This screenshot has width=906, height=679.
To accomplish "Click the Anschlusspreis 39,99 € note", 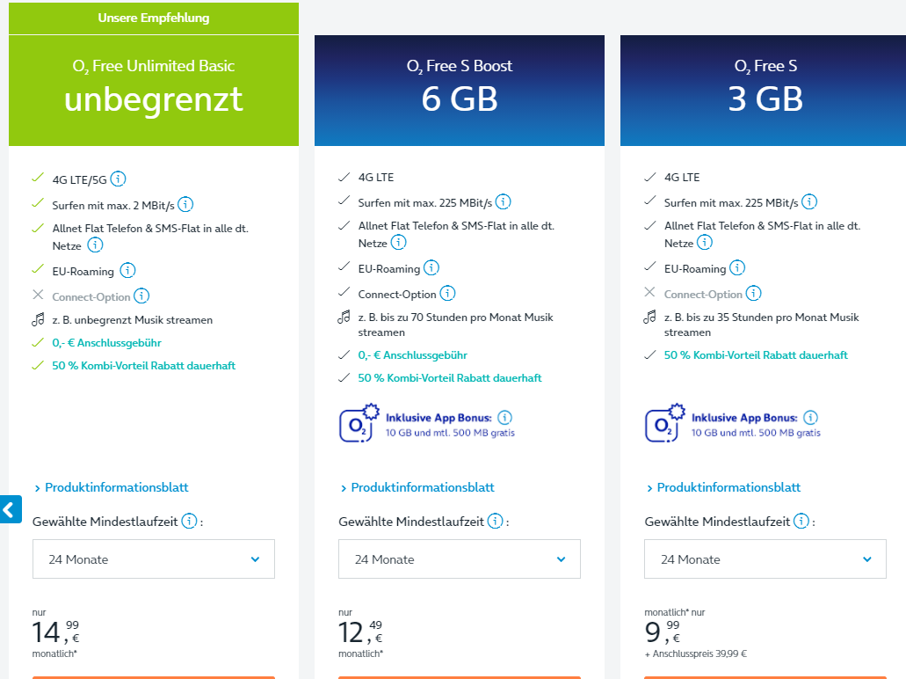I will [696, 654].
